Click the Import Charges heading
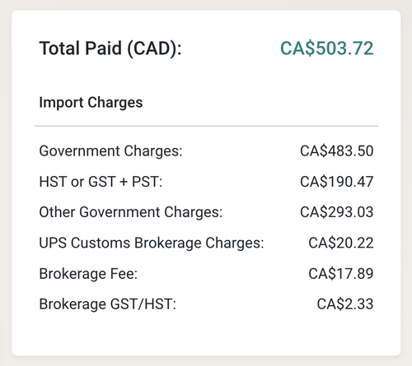The height and width of the screenshot is (366, 412). pos(91,103)
